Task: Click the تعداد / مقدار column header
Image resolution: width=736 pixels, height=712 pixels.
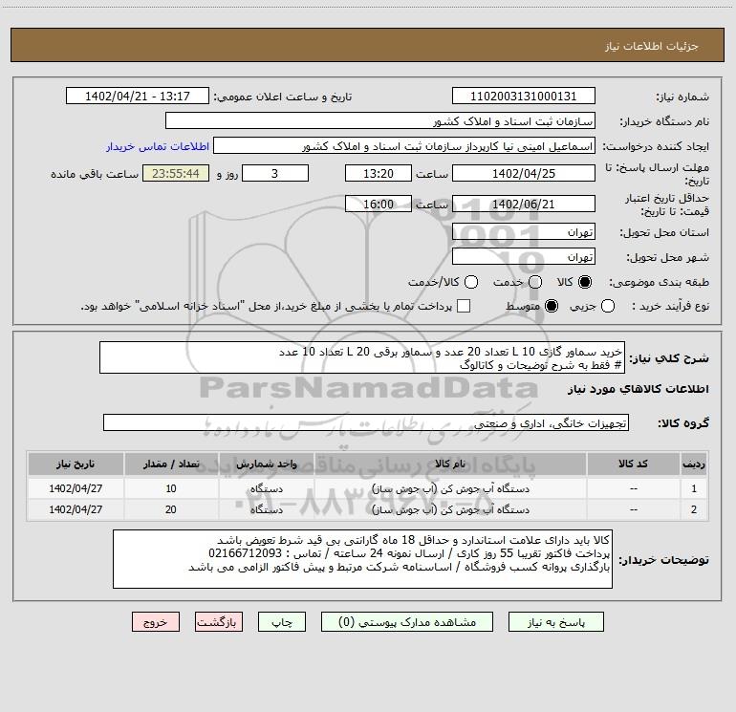Action: click(171, 464)
